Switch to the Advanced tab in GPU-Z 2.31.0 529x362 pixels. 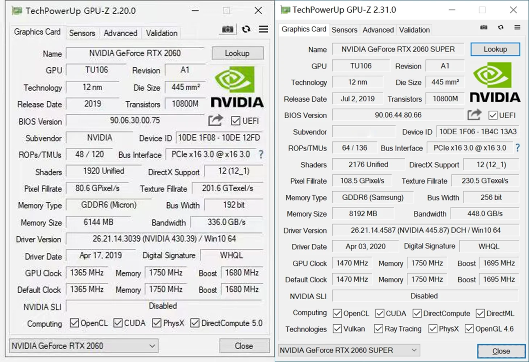[x=378, y=30]
